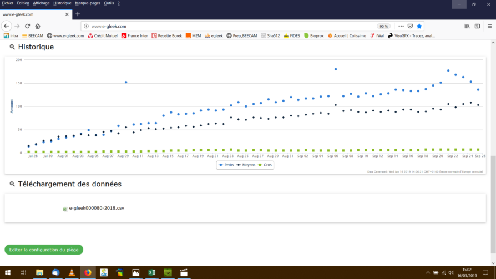Image resolution: width=496 pixels, height=279 pixels.
Task: Click the Téléchargement des données magnifier icon
Action: (12, 184)
